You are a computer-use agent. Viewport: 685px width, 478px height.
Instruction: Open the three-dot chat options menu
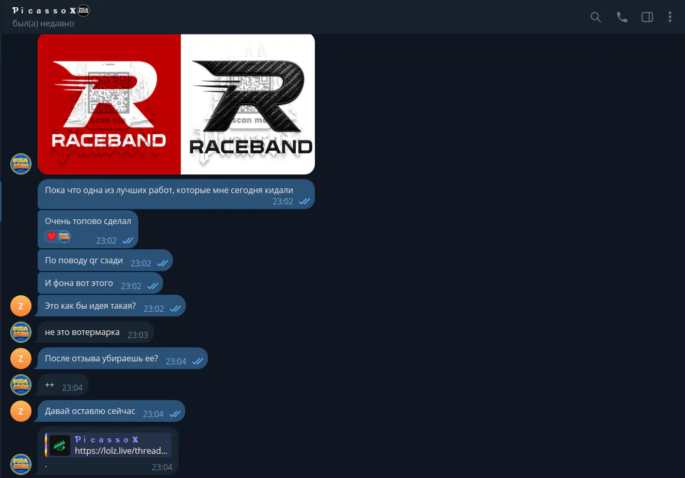coord(670,17)
